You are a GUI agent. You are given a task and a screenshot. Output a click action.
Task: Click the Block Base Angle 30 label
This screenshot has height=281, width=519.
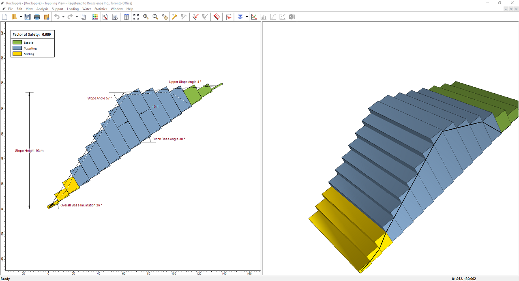(169, 139)
